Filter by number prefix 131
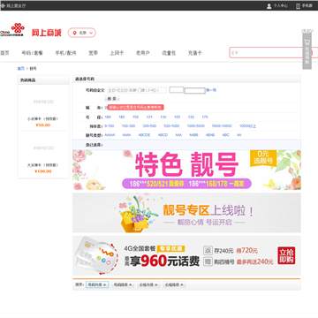 [149, 117]
